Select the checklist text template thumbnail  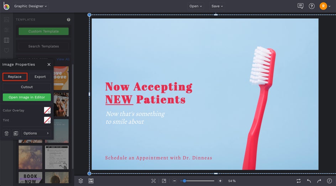[x=57, y=157]
